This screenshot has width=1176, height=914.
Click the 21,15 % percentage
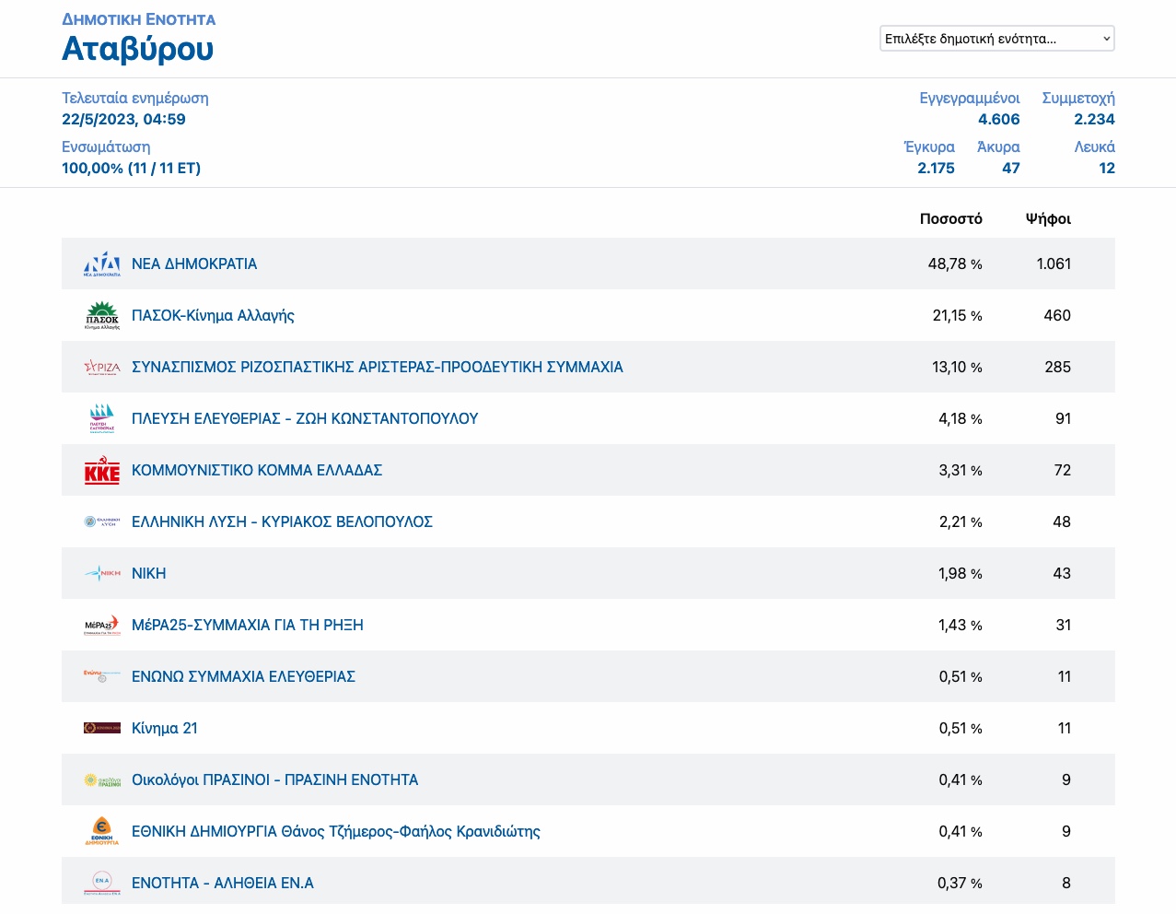(x=958, y=315)
